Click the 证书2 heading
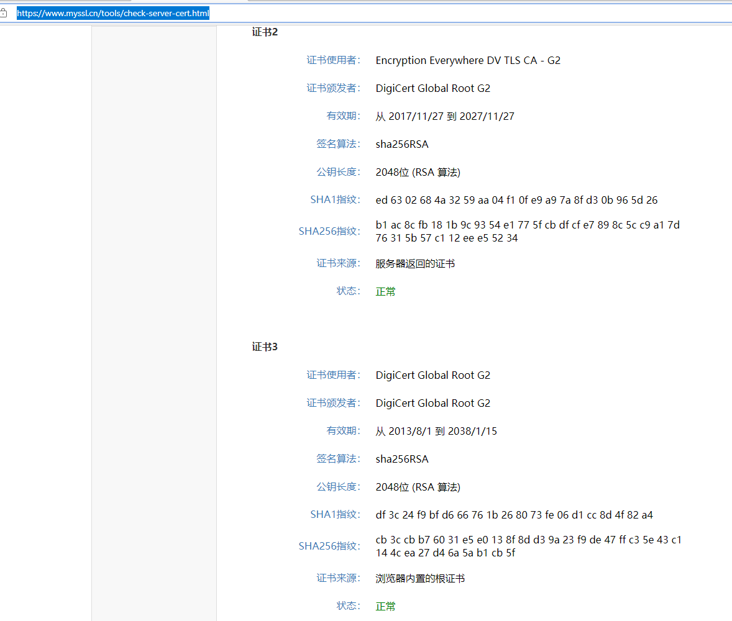Screen dimensions: 732x621 tap(265, 32)
